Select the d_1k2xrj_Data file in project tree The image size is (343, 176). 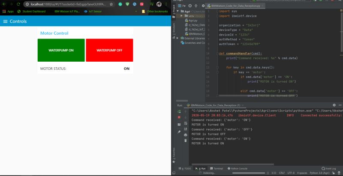195,25
